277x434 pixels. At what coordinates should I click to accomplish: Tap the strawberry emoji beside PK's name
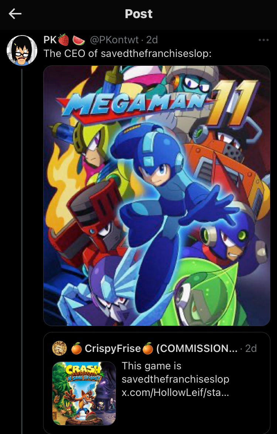64,40
